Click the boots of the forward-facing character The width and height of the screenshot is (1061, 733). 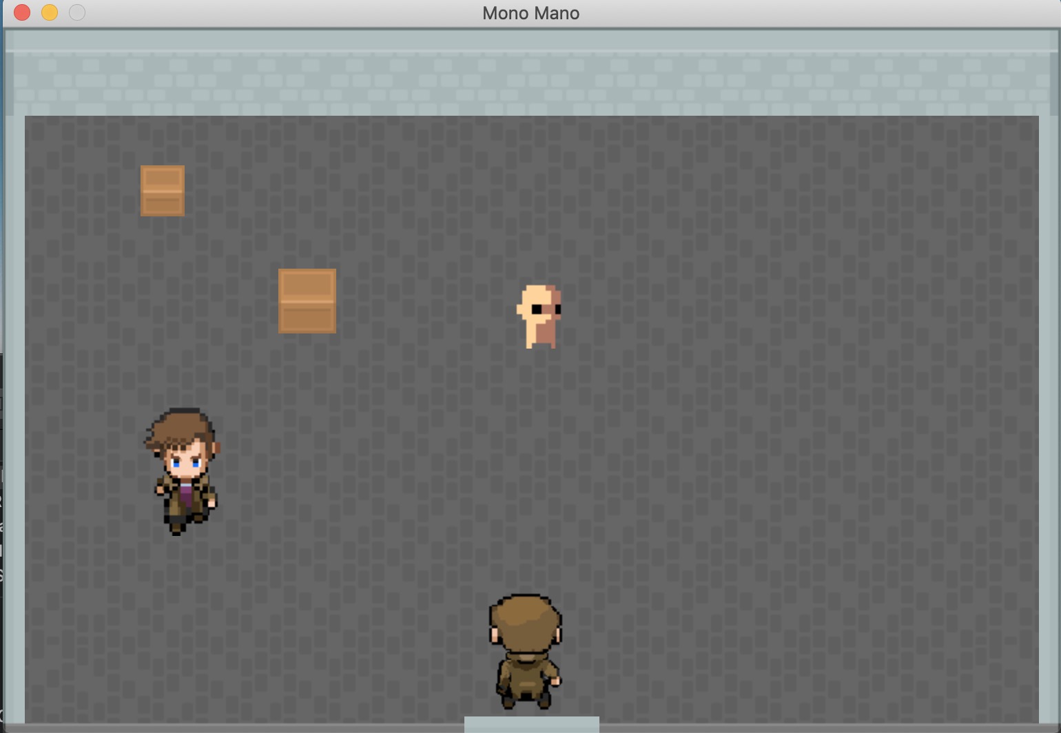[x=178, y=526]
